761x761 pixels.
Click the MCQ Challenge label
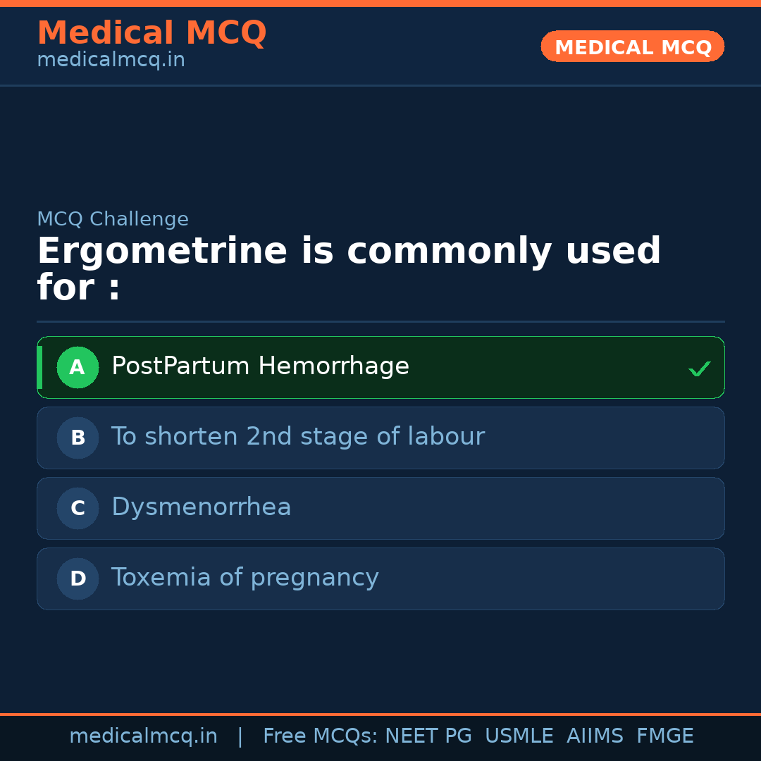(113, 219)
